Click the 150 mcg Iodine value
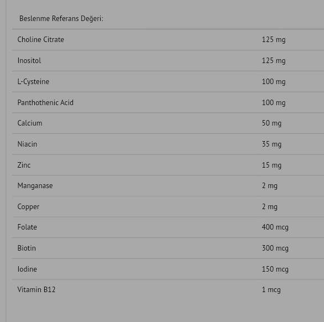Image resolution: width=324 pixels, height=322 pixels. 275,269
